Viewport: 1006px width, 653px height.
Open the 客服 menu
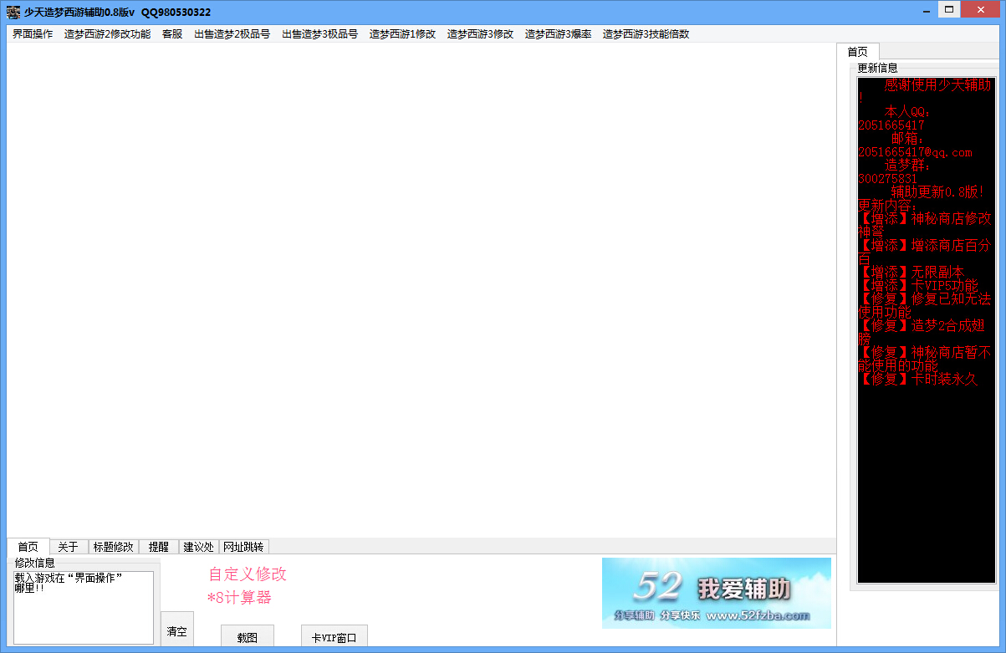pos(172,34)
